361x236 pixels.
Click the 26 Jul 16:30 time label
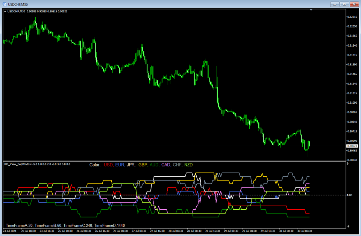click(102, 231)
